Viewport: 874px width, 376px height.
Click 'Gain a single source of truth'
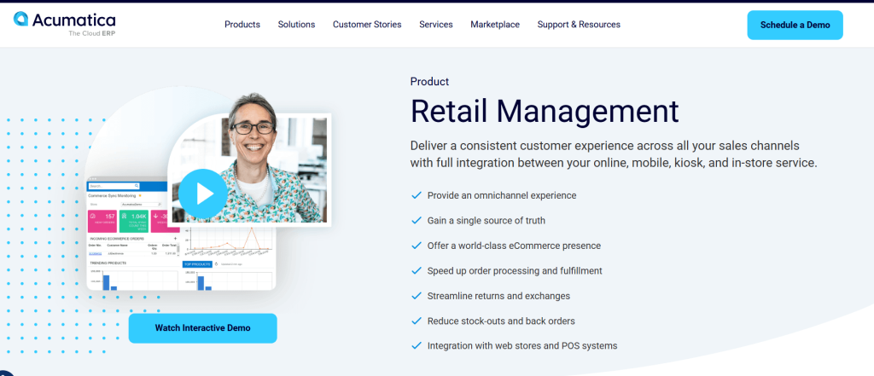486,221
